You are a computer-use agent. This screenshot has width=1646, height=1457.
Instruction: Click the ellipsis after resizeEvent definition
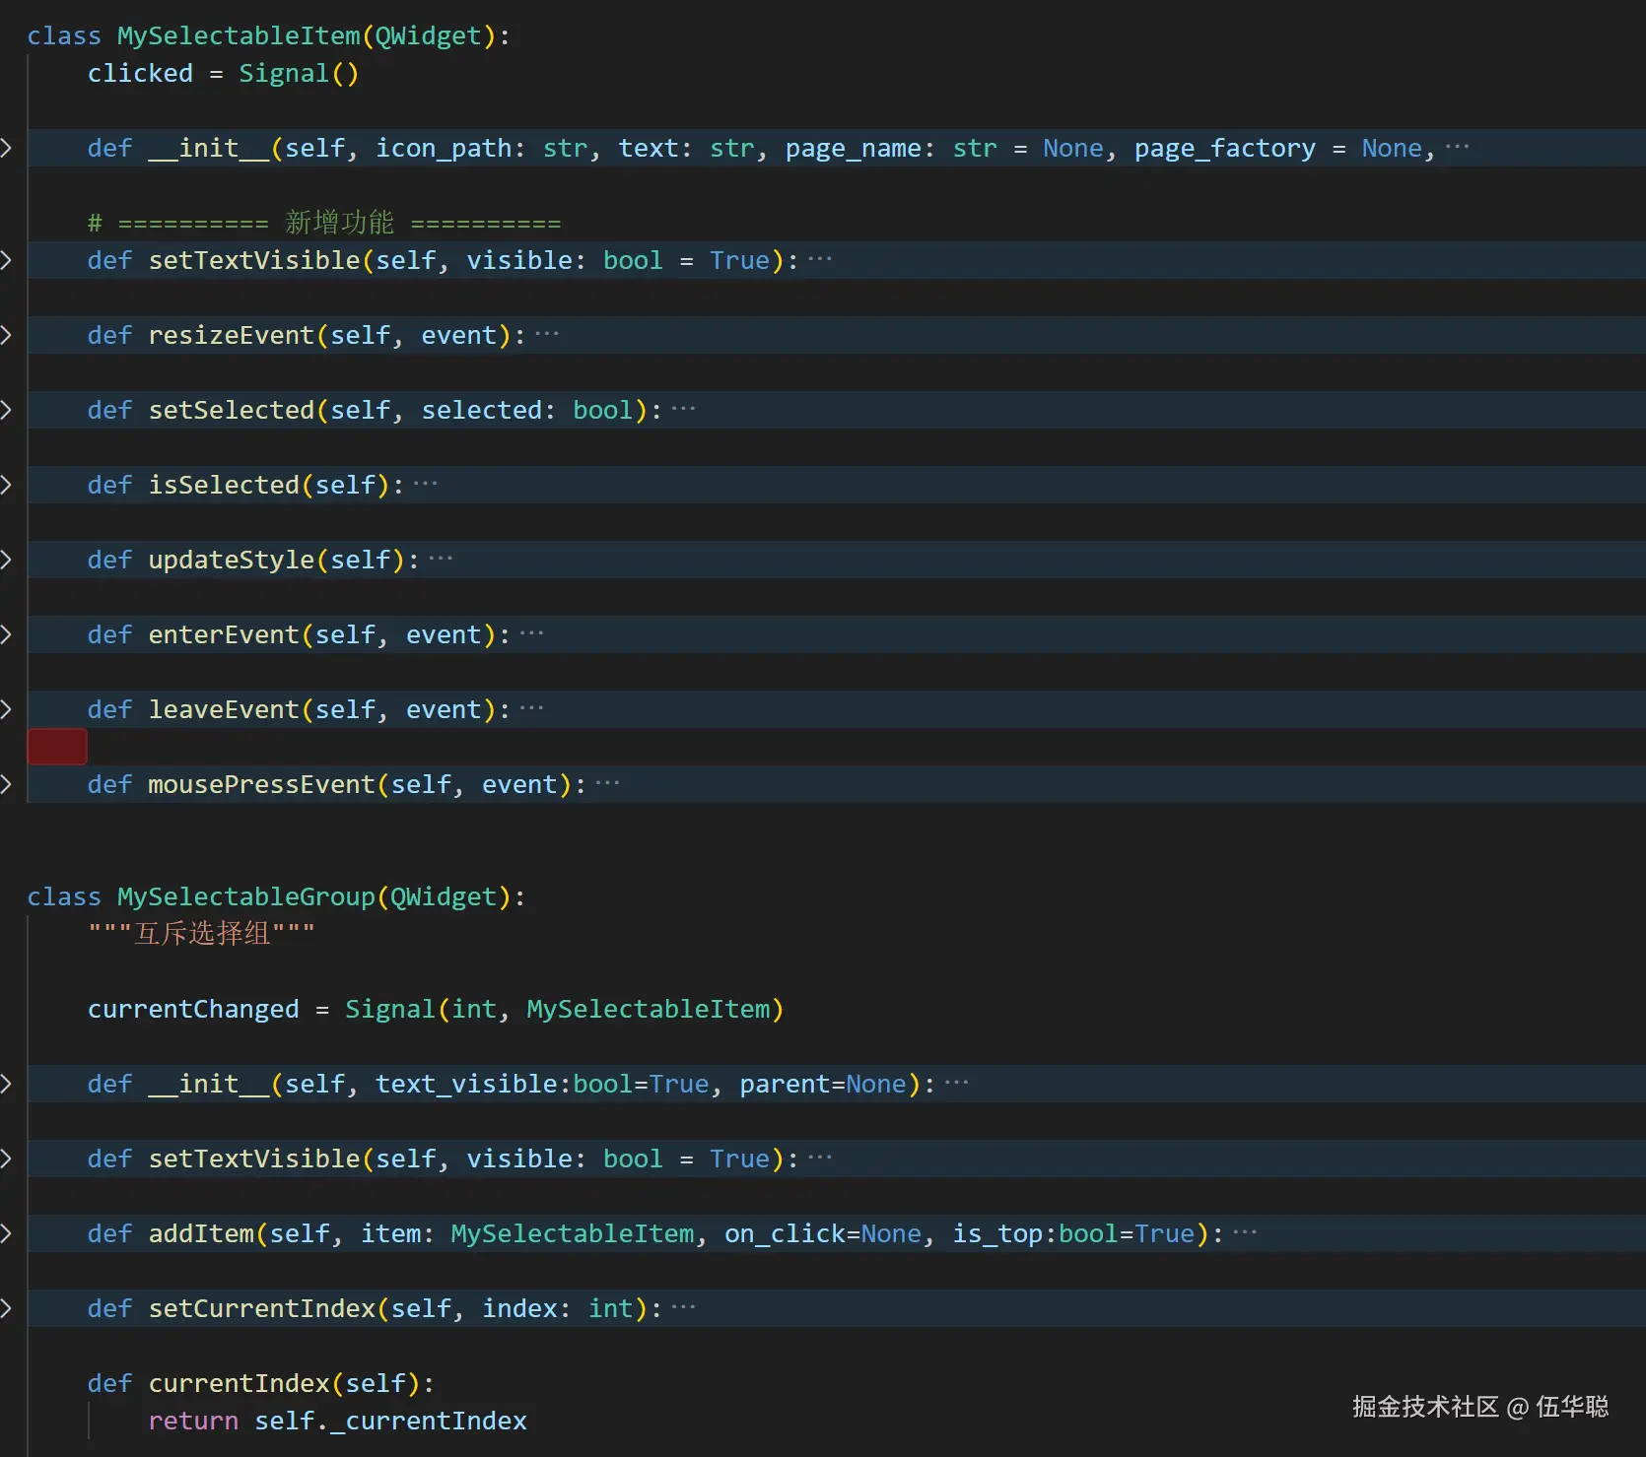pyautogui.click(x=547, y=335)
